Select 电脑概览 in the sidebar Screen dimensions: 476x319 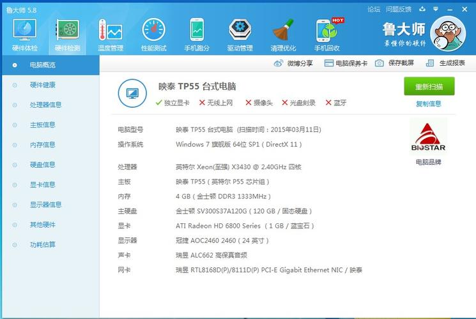point(50,65)
